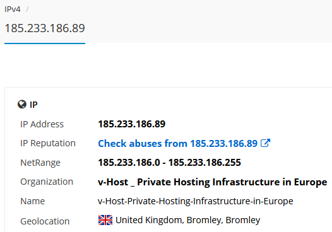
Task: Click the Geolocation text United Kingdom, Bromley, Bromley
Action: coord(188,220)
